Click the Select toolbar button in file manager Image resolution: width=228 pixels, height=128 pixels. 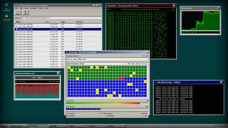(x=18, y=12)
